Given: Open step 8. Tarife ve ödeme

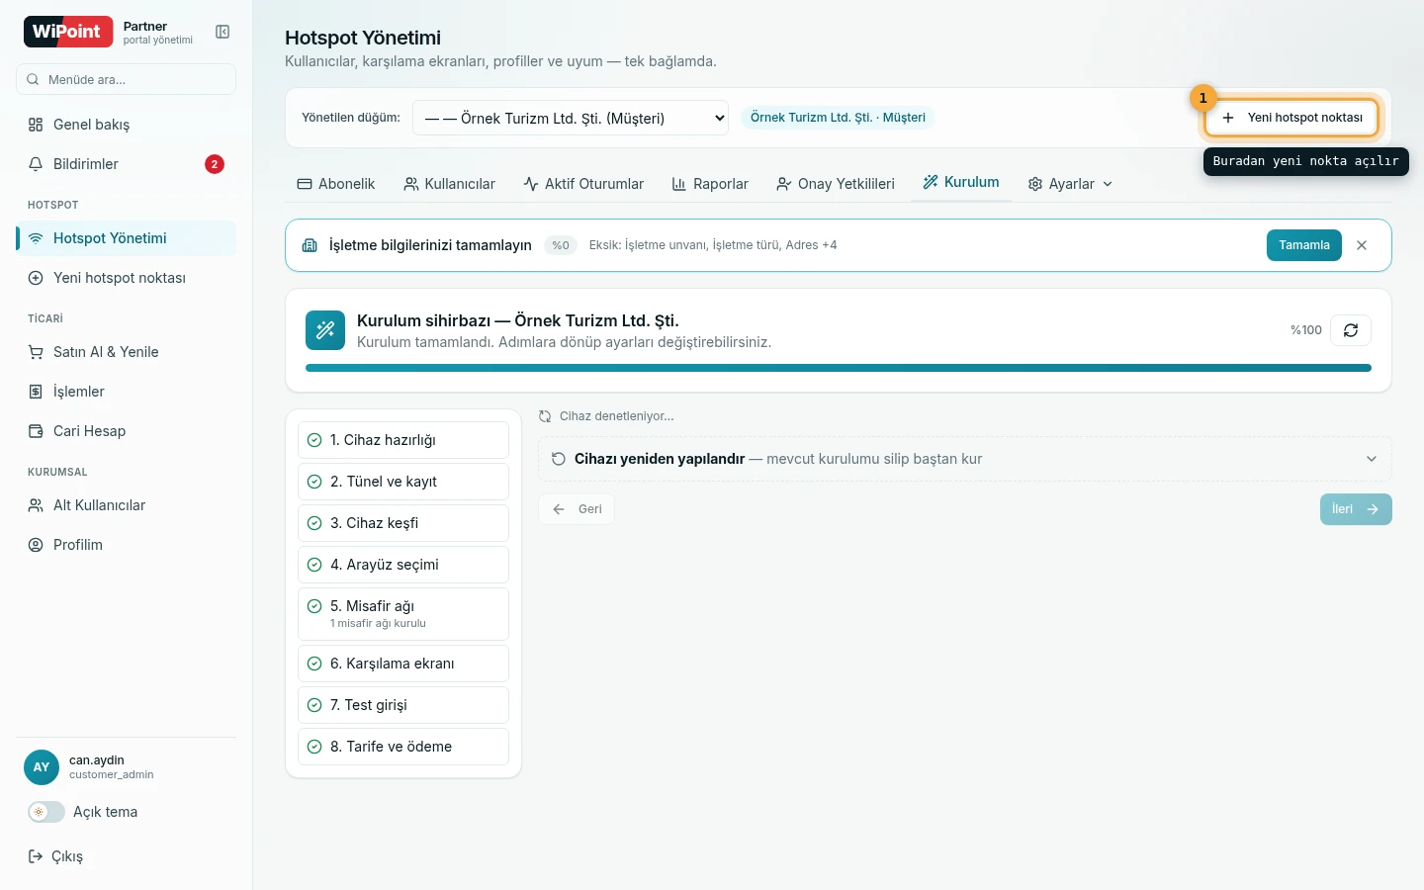Looking at the screenshot, I should coord(403,747).
